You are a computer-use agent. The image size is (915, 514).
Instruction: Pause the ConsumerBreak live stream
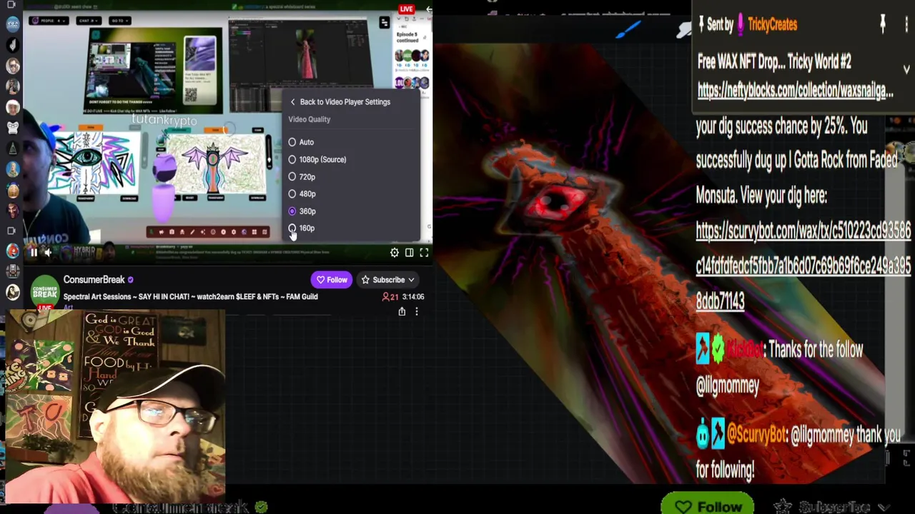[33, 252]
